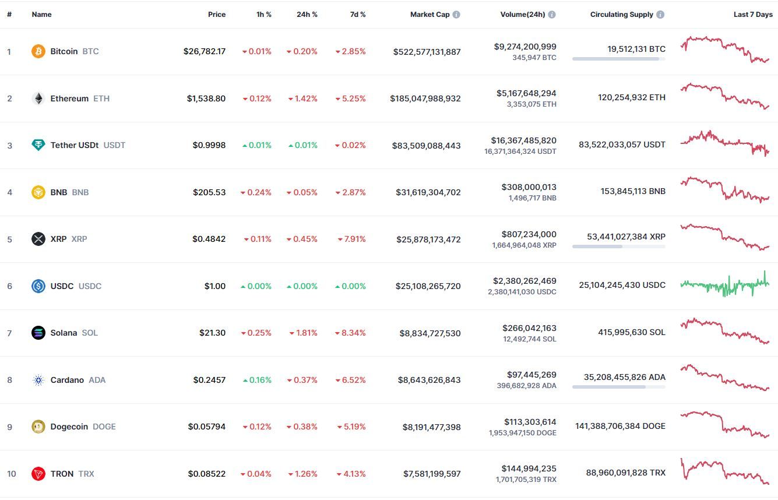The image size is (778, 500).
Task: Click the Bitcoin coin logo icon
Action: 38,51
